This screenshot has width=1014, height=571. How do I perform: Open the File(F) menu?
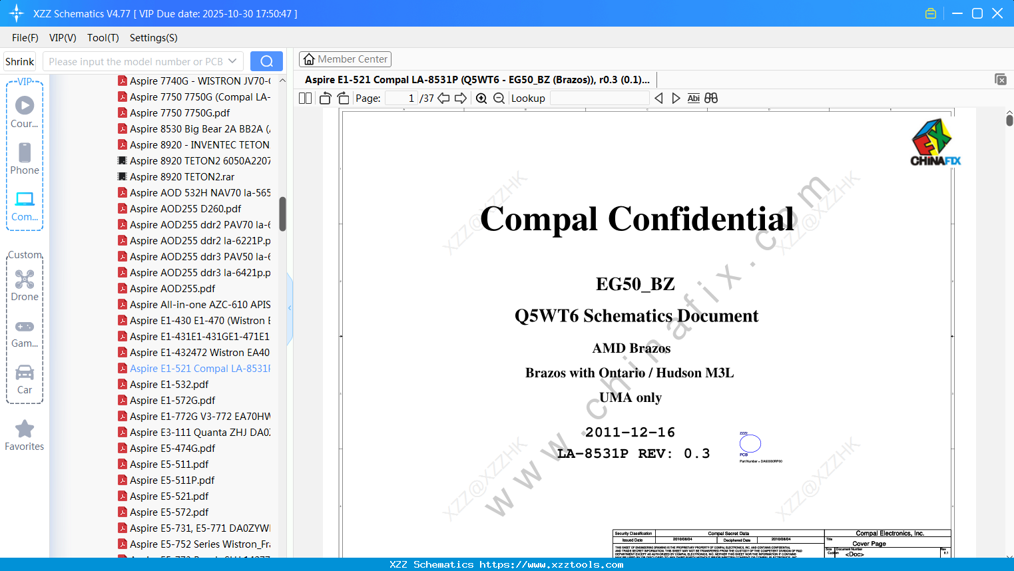[x=25, y=38]
